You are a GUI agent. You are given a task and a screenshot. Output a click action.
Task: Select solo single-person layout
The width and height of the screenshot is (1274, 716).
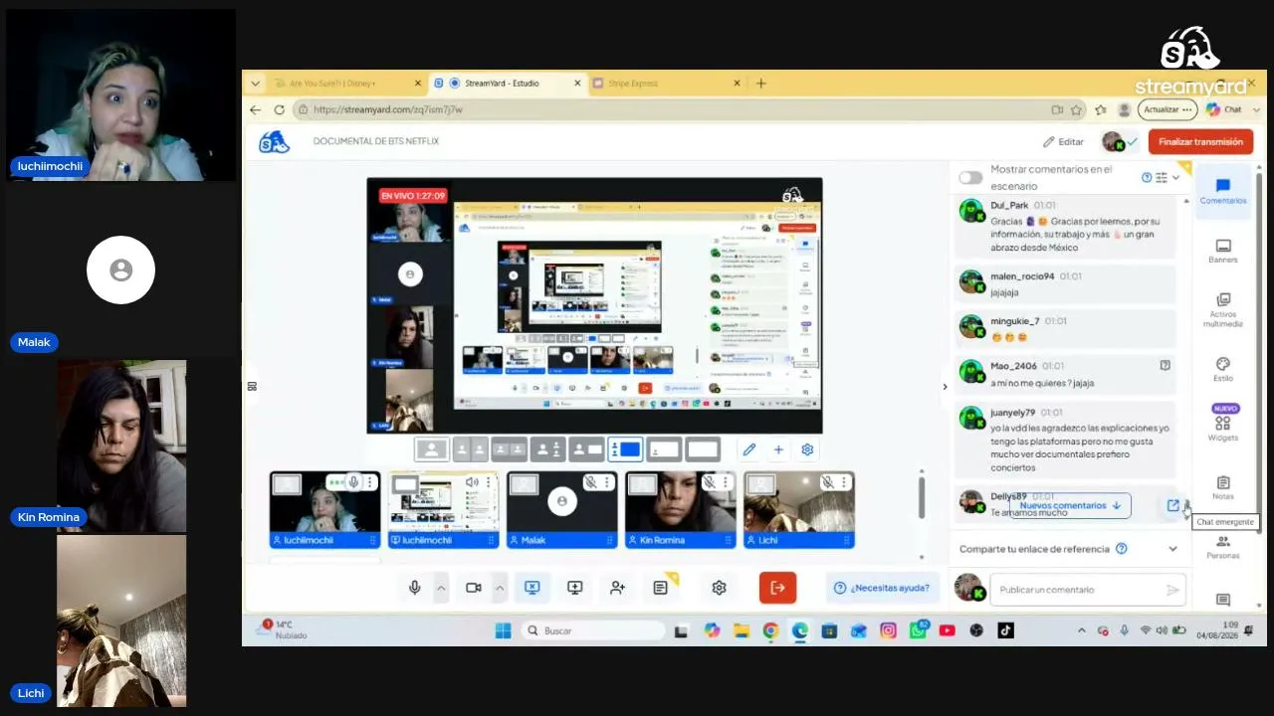tap(431, 449)
